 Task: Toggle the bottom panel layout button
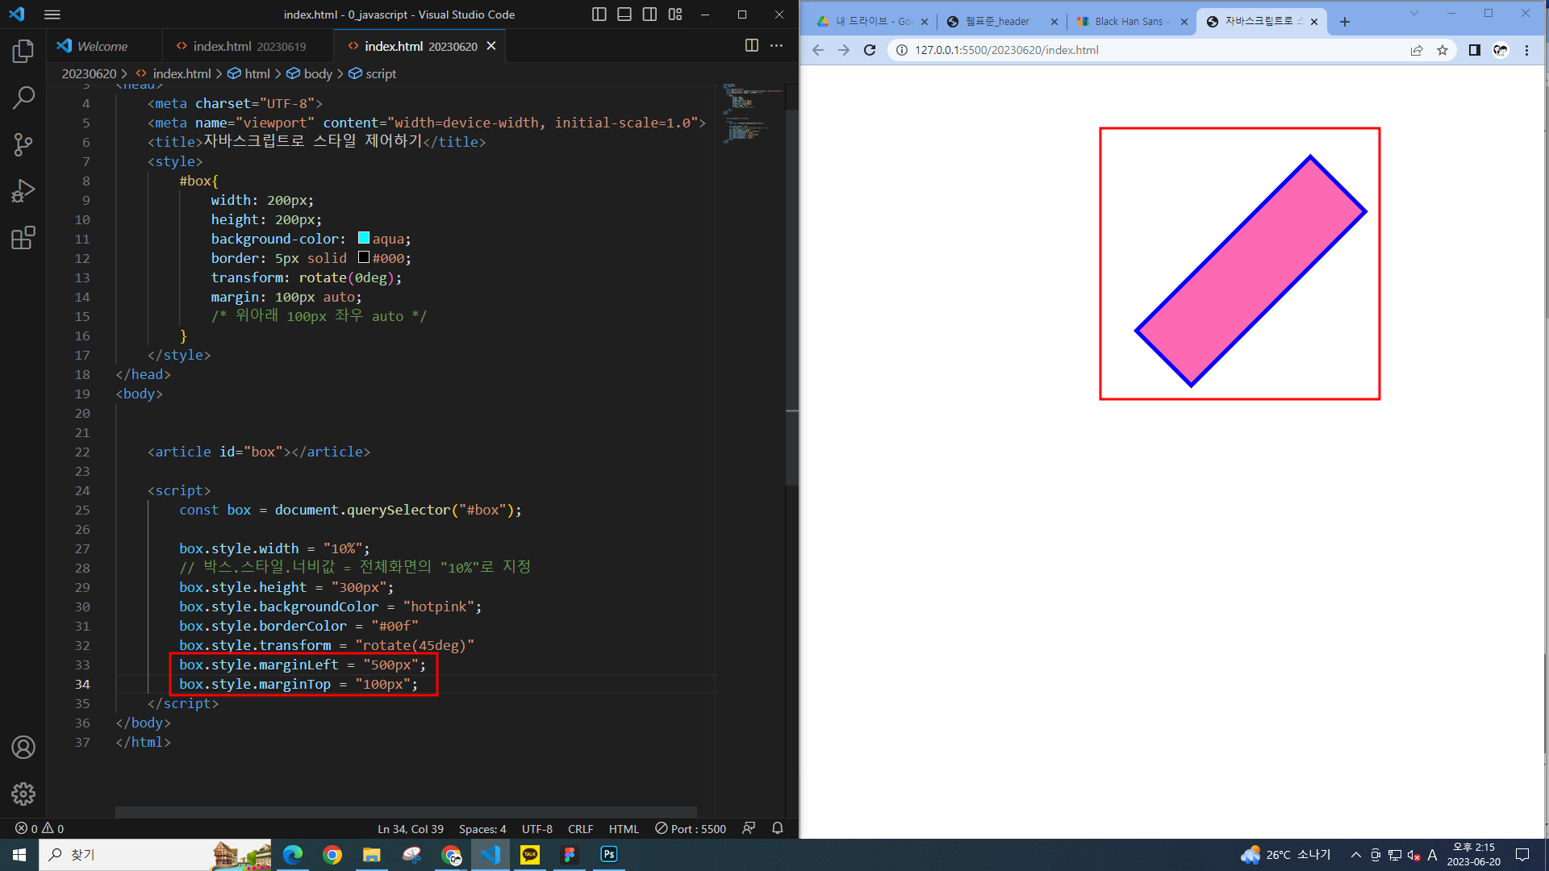pyautogui.click(x=624, y=15)
